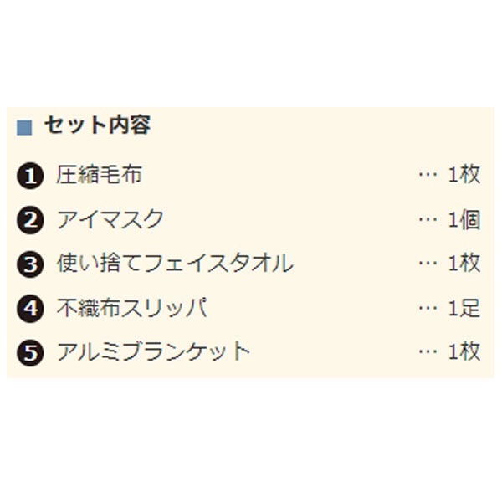Click the 不織布スリッパ item label
502x502 pixels.
(131, 308)
